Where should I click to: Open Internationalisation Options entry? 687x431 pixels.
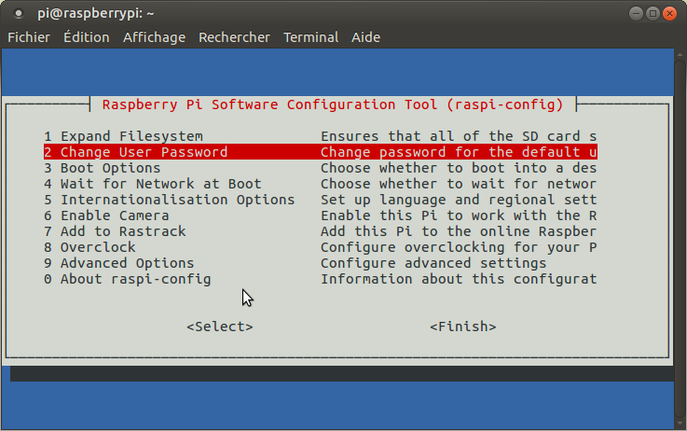pyautogui.click(x=169, y=200)
